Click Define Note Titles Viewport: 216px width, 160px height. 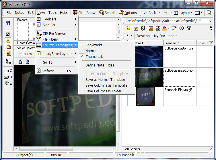106,65
